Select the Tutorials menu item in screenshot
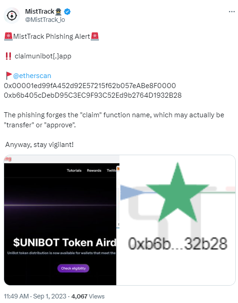The height and width of the screenshot is (303, 238). (74, 171)
